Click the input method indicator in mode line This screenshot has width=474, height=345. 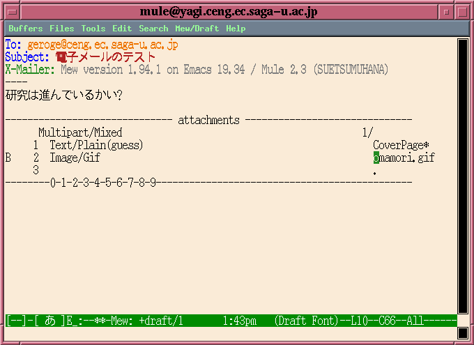pyautogui.click(x=50, y=321)
